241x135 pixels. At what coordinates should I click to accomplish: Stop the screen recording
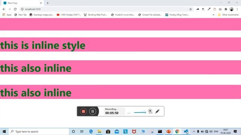coord(83,111)
